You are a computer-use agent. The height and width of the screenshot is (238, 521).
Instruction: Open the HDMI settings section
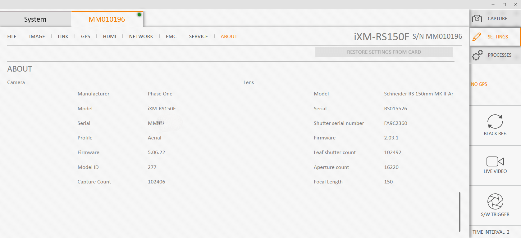[x=110, y=36]
